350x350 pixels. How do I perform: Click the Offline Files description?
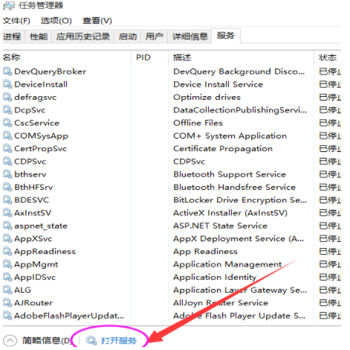(x=198, y=123)
